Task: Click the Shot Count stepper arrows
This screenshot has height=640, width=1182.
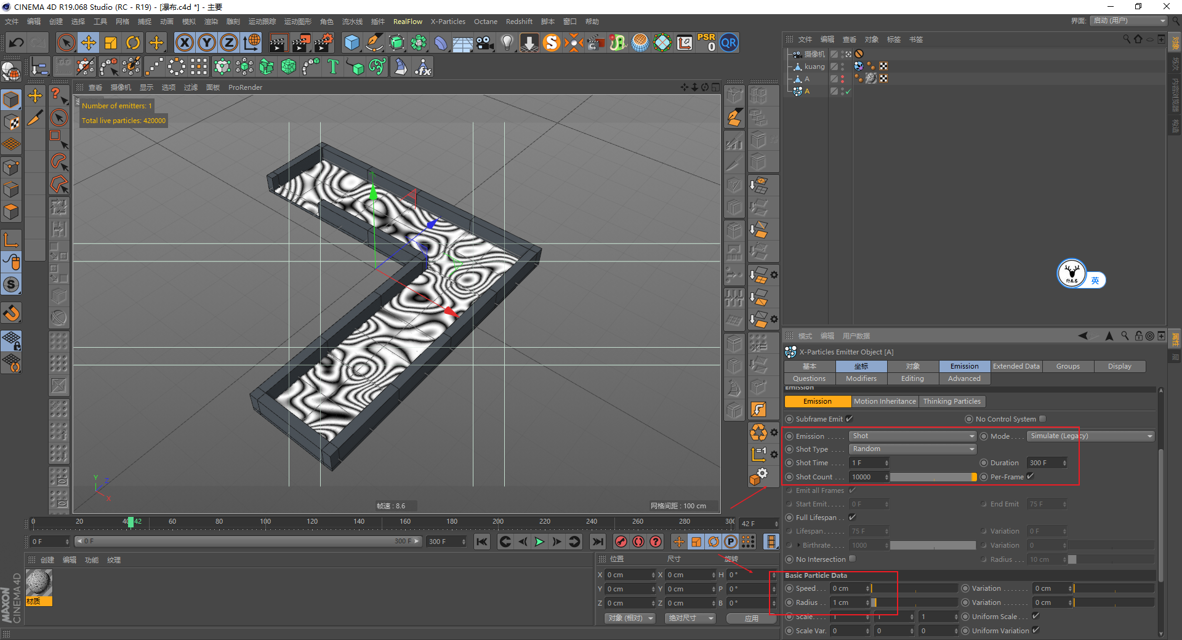Action: (886, 477)
